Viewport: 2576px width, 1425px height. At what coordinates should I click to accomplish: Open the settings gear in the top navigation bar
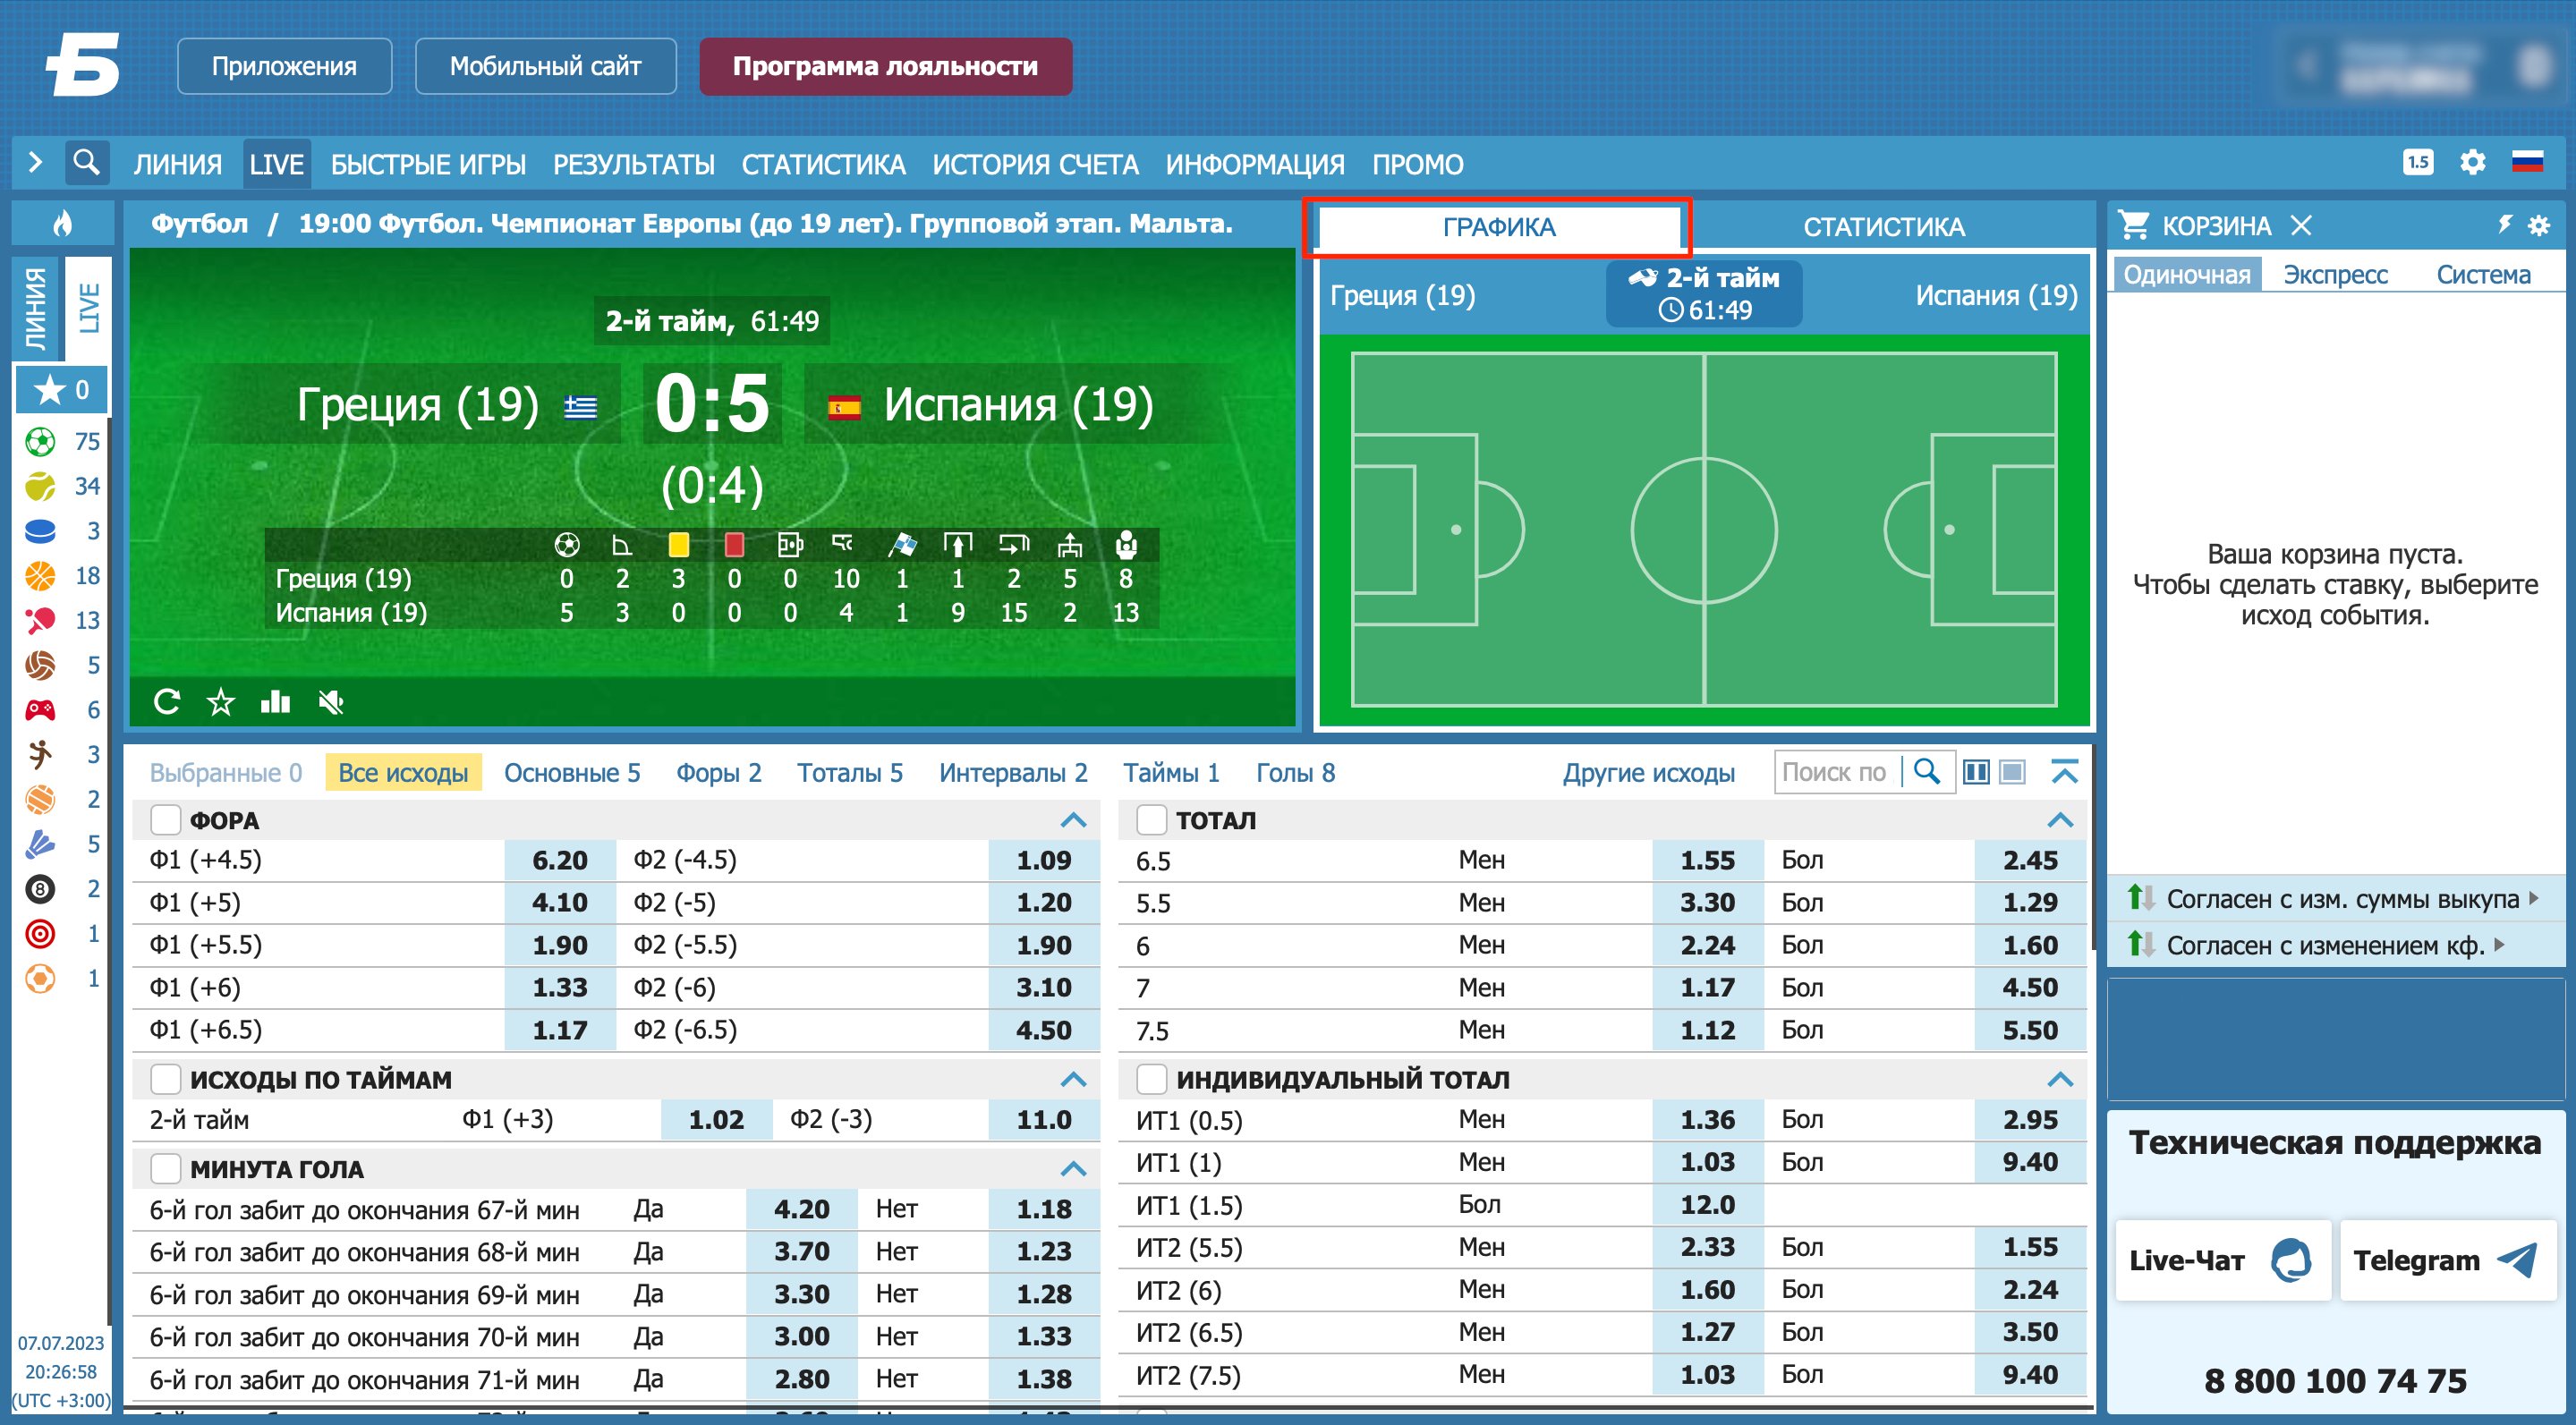click(x=2472, y=162)
